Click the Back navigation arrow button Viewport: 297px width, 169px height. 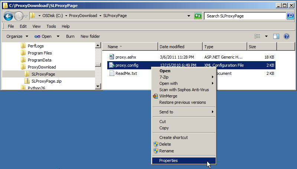[8, 16]
